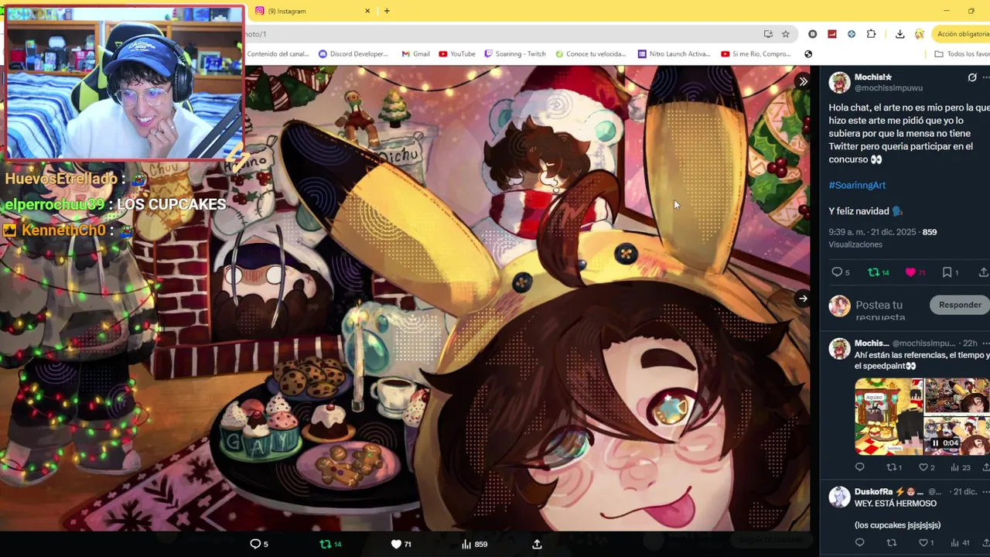990x557 pixels.
Task: Click the reply bubble in post stats
Action: pyautogui.click(x=840, y=272)
